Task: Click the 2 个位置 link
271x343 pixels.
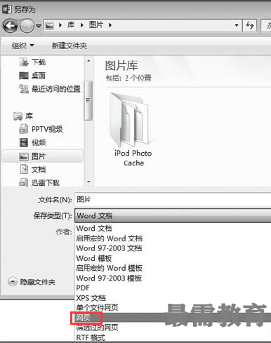Action: pyautogui.click(x=138, y=78)
